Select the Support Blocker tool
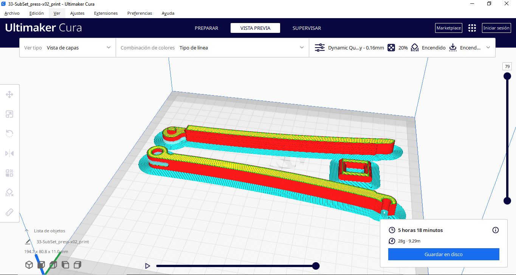Screen dimensions: 516x275 [9, 193]
